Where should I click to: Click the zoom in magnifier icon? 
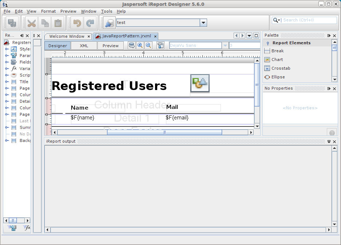pos(140,45)
